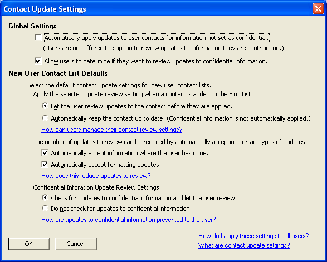Follow How are updates to confidential information presented link
This screenshot has height=262, width=327.
(129, 220)
